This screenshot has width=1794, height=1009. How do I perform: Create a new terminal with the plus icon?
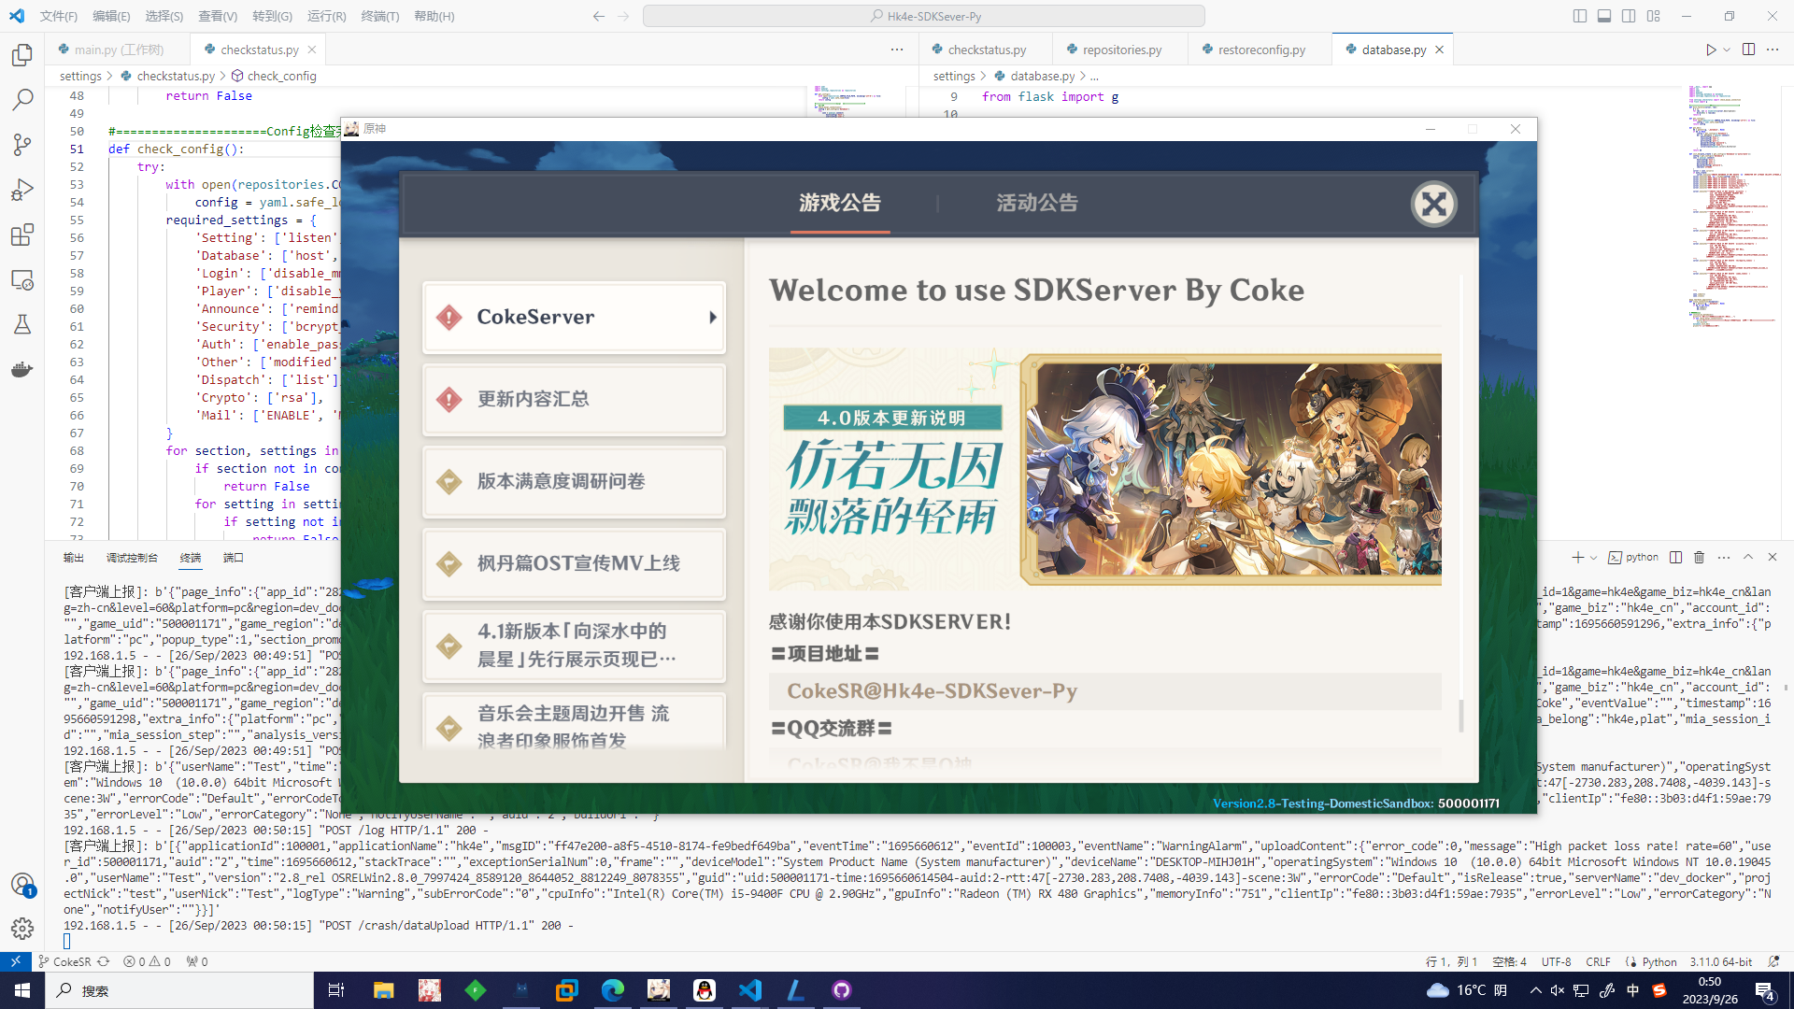click(1579, 557)
